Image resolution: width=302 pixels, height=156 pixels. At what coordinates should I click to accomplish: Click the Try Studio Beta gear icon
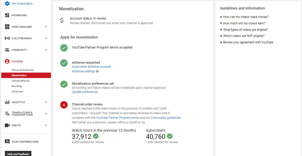(x=7, y=3)
